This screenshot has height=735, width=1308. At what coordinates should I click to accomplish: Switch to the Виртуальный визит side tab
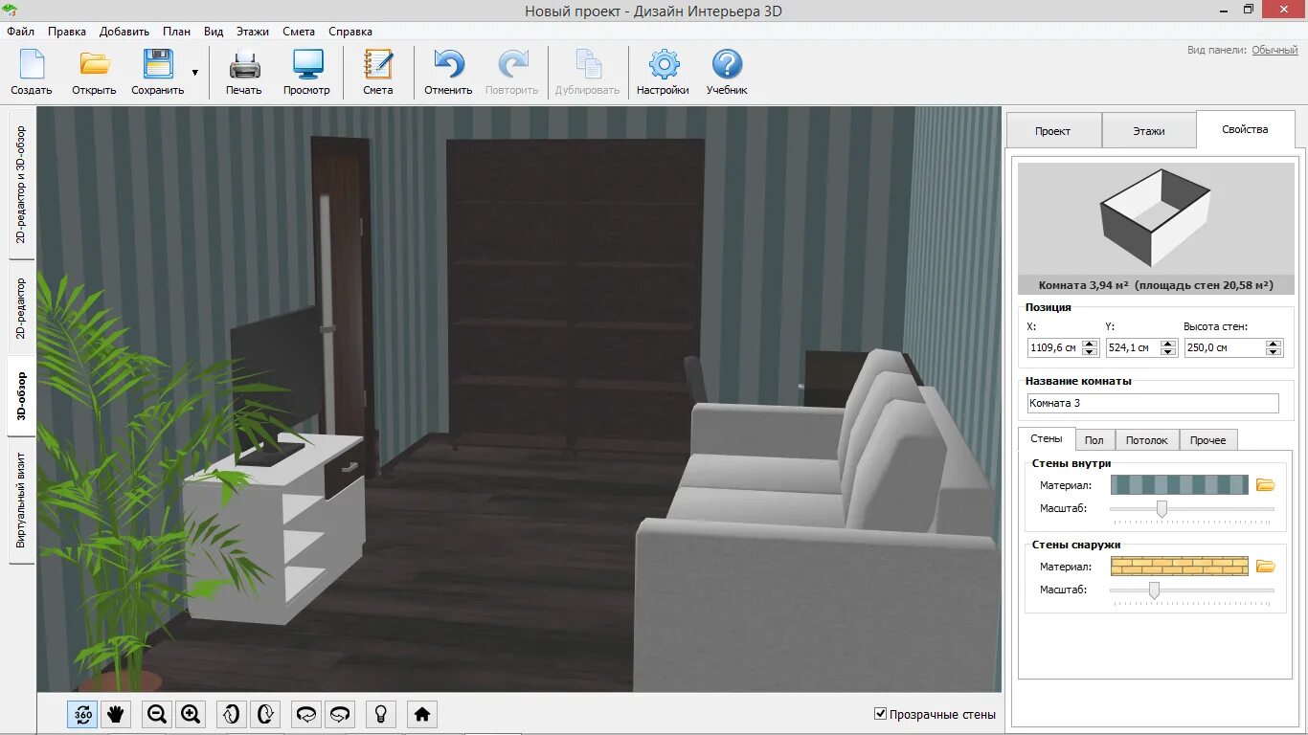21,501
